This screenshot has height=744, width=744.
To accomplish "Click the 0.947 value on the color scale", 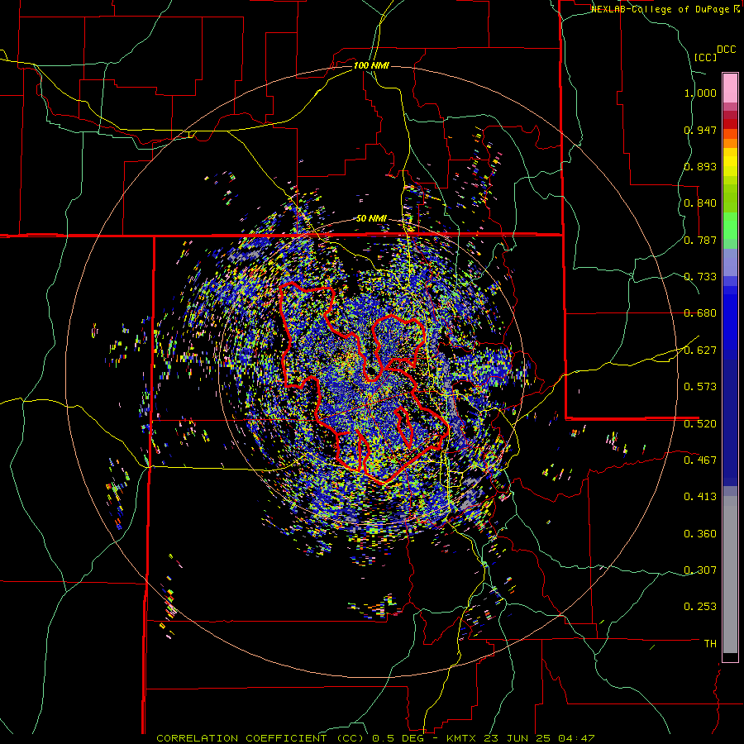I will [700, 130].
